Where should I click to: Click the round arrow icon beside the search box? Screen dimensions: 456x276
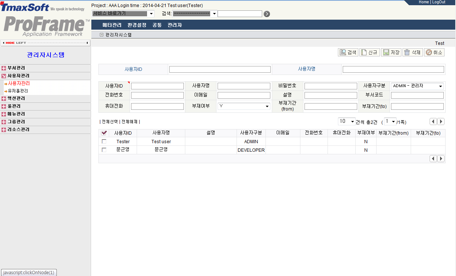point(267,14)
